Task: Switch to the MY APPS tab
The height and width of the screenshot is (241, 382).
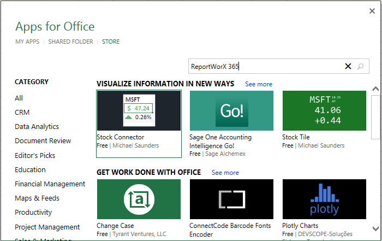Action: pyautogui.click(x=27, y=42)
